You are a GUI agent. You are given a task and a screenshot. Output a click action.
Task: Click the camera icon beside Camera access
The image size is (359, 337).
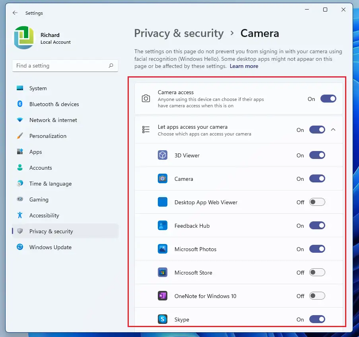(x=146, y=99)
